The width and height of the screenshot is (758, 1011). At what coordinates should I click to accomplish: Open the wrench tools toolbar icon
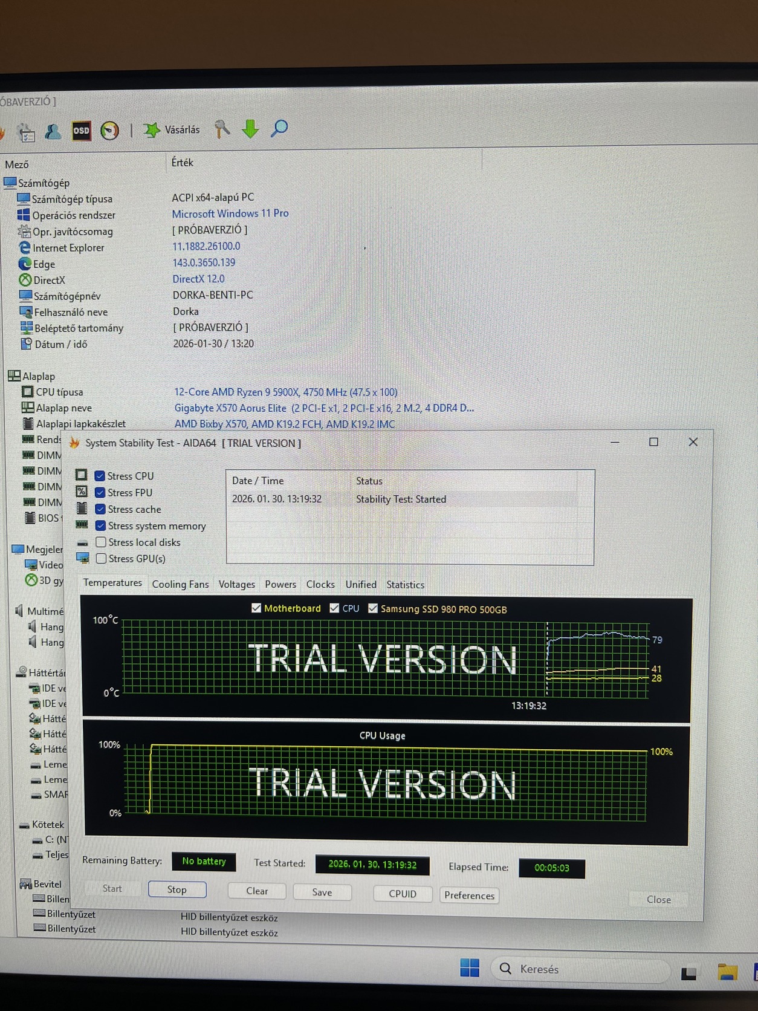coord(222,129)
